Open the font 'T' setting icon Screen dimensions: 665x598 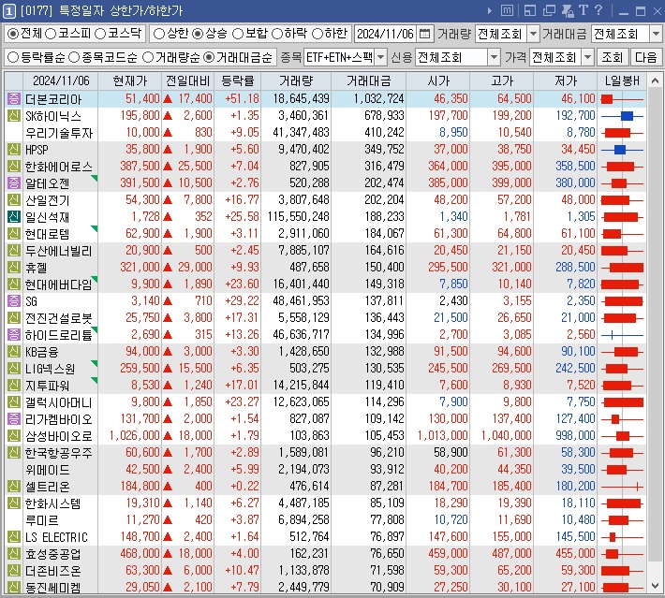click(x=584, y=10)
